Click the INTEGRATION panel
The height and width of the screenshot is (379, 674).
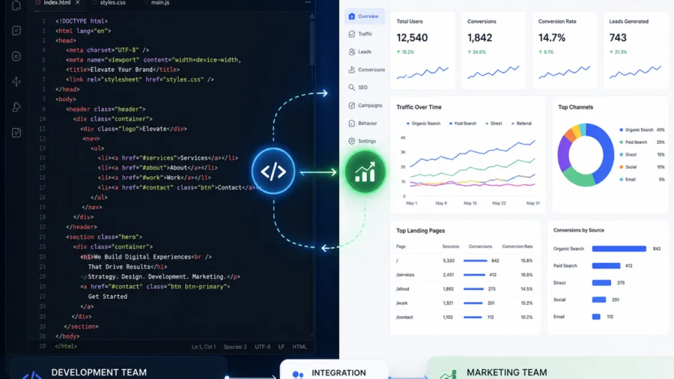tap(334, 369)
